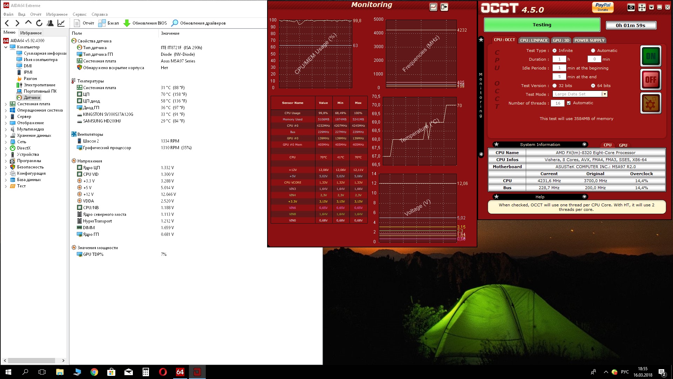Take OCCT screenshot with camera icon
Viewport: 673px width, 379px height.
pos(631,7)
